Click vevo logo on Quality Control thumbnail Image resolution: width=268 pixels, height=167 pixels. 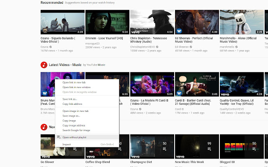[x=225, y=94]
